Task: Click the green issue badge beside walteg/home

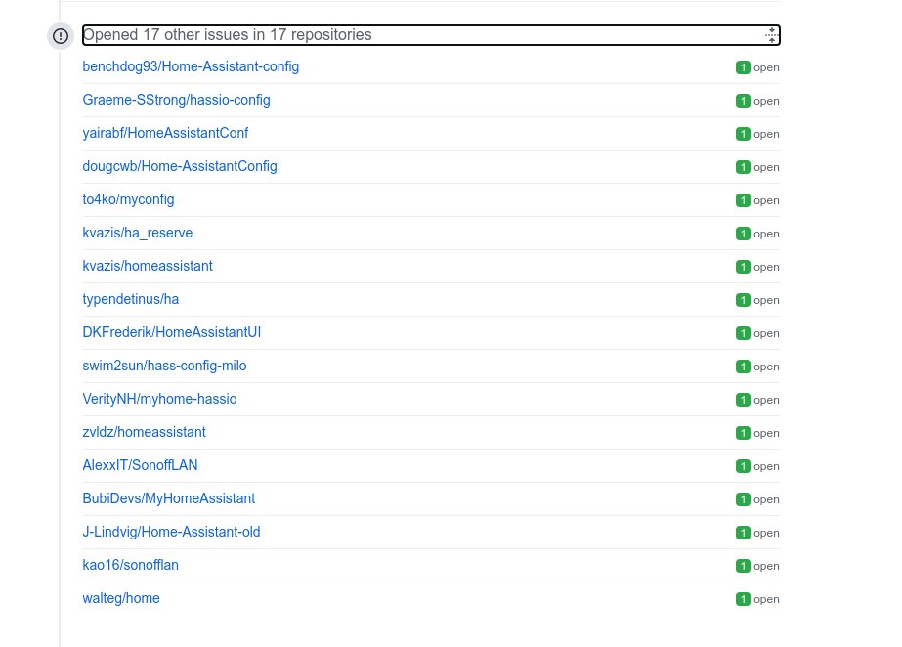Action: (743, 599)
